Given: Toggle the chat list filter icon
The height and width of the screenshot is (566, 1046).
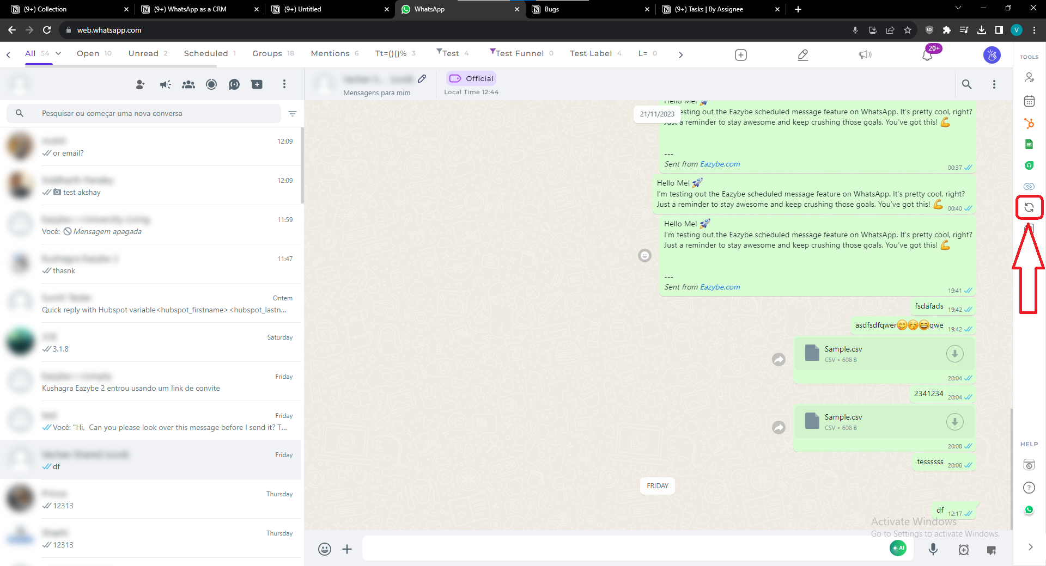Looking at the screenshot, I should click(x=293, y=114).
